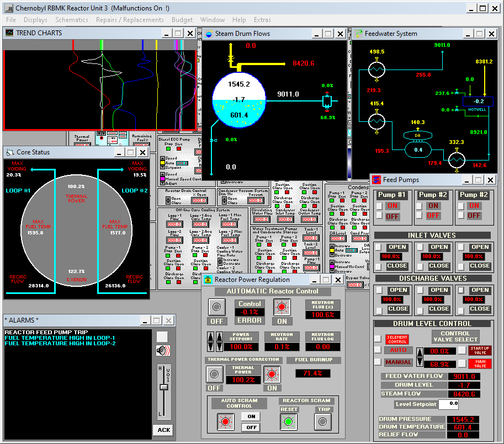Select the red trend marker atop Trend Charts
Viewport: 504px width, 444px height.
(x=73, y=45)
